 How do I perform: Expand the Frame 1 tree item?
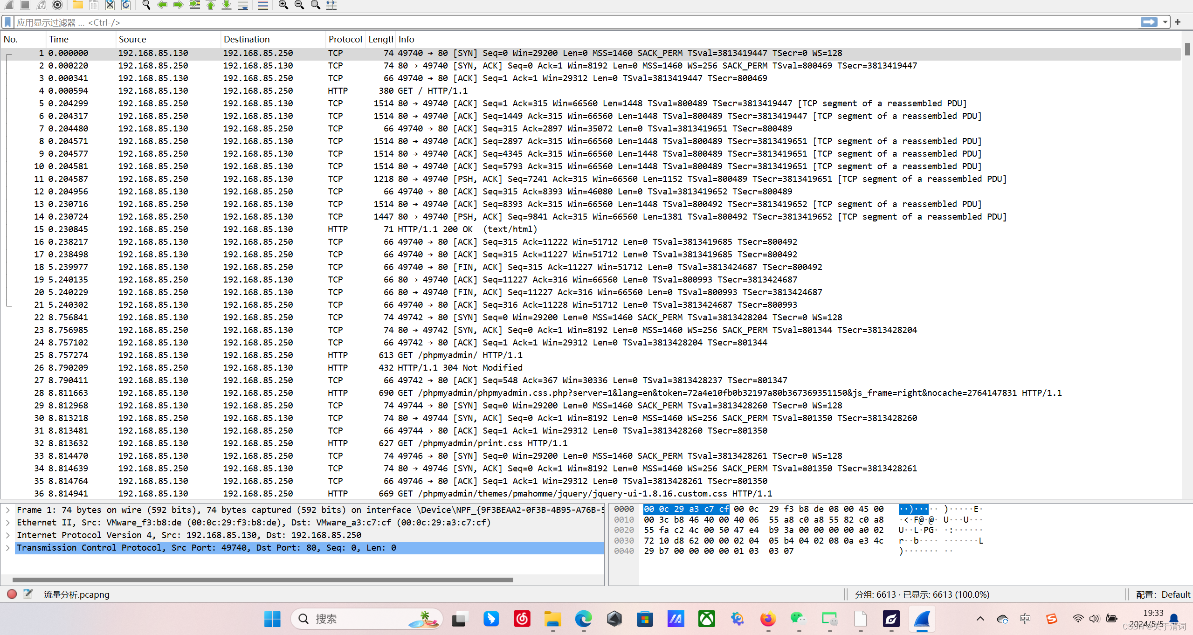[8, 510]
